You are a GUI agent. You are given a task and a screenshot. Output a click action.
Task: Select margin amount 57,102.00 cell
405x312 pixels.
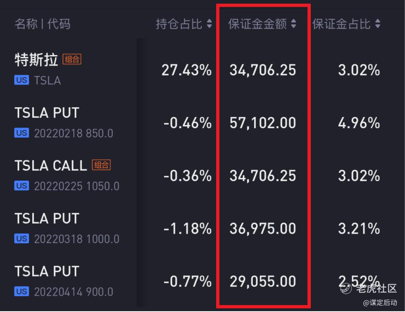(263, 123)
